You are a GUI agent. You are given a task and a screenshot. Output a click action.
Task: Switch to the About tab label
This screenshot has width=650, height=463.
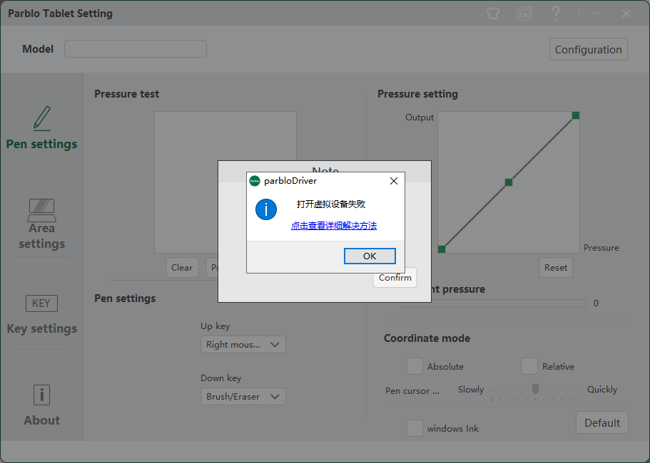pos(42,420)
